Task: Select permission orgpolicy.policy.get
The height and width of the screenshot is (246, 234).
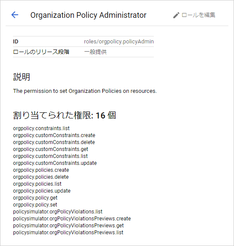Action: point(35,198)
